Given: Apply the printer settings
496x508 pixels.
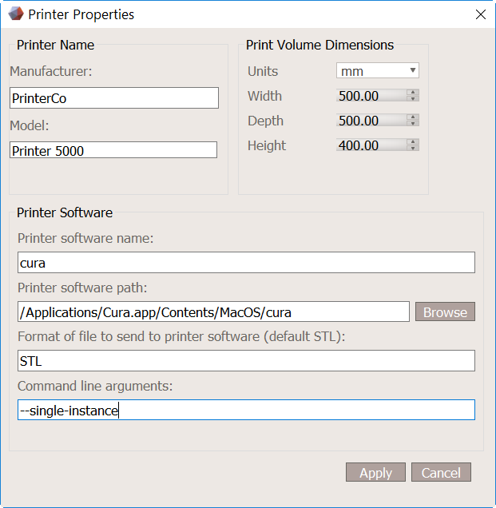Looking at the screenshot, I should coord(375,473).
